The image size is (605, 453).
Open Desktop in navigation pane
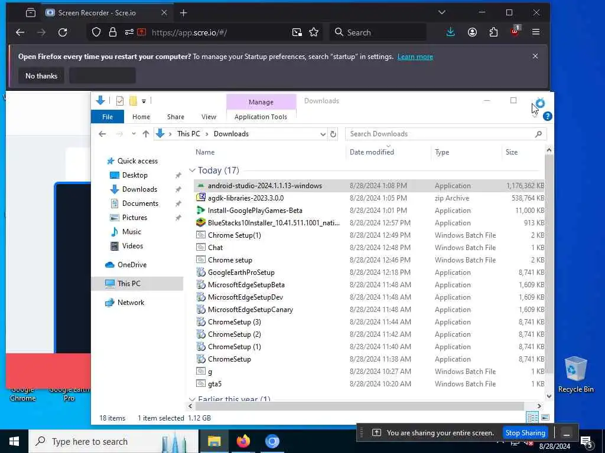135,175
